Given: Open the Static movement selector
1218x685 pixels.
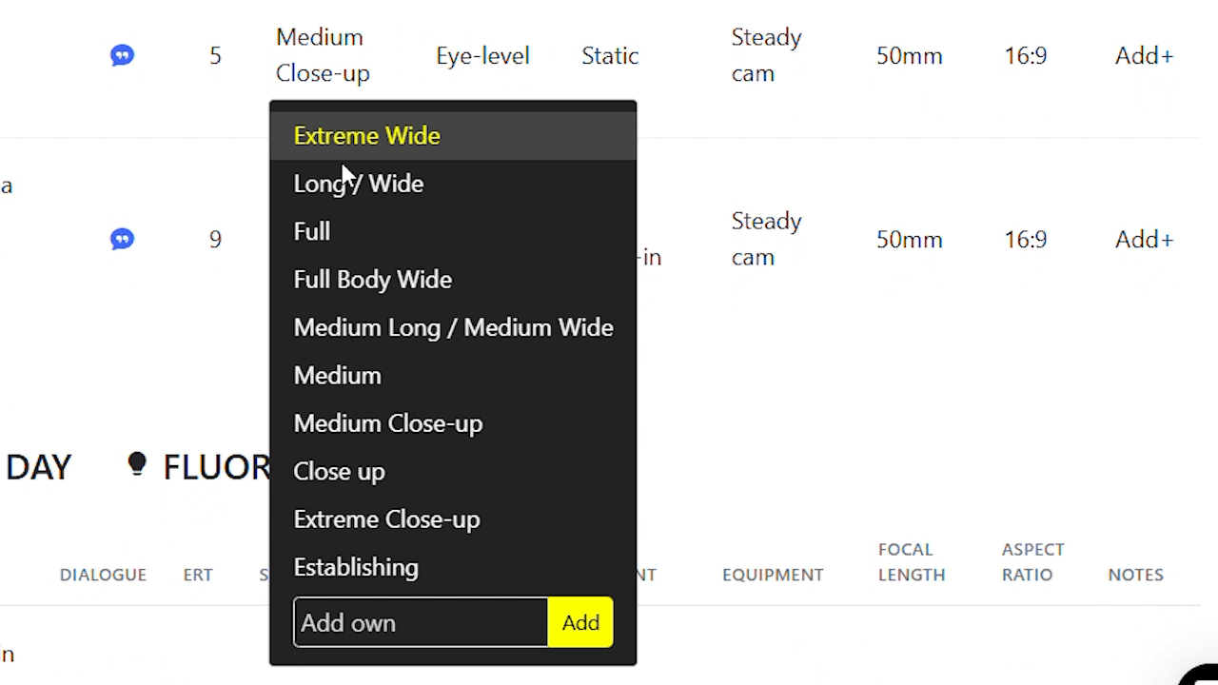Looking at the screenshot, I should 610,54.
